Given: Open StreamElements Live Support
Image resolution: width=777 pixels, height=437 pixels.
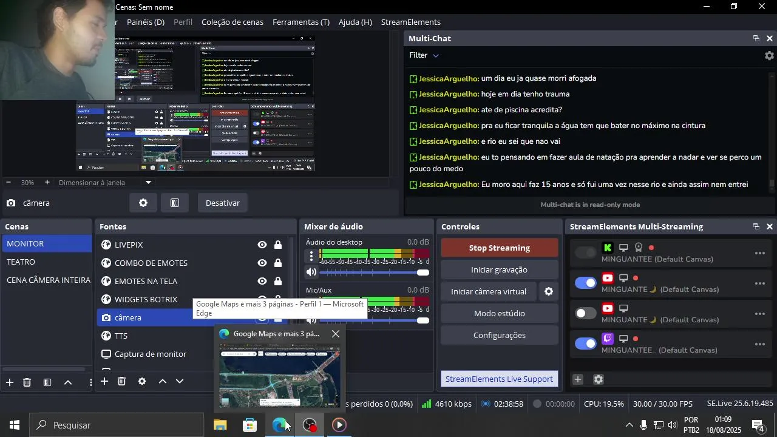Looking at the screenshot, I should [500, 379].
